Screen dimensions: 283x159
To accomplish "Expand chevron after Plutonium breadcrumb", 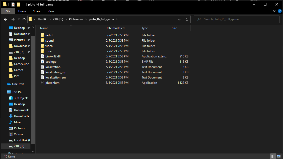I will pos(86,19).
